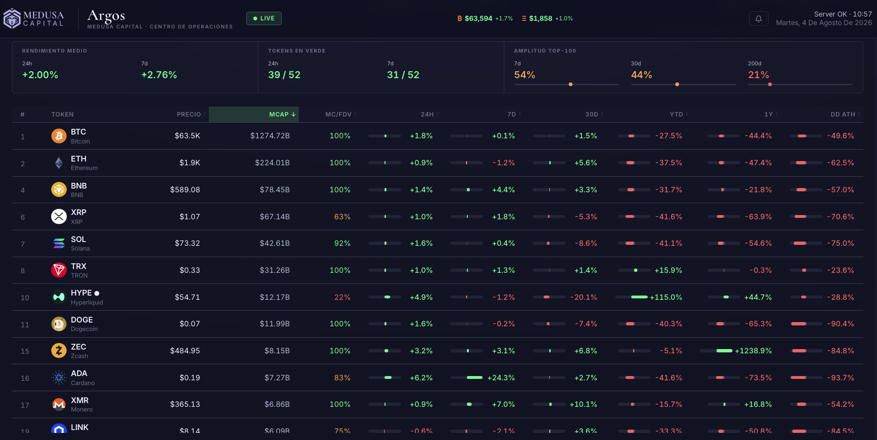Viewport: 877px width, 440px height.
Task: Sort by the DD ATH column header
Action: tap(845, 115)
